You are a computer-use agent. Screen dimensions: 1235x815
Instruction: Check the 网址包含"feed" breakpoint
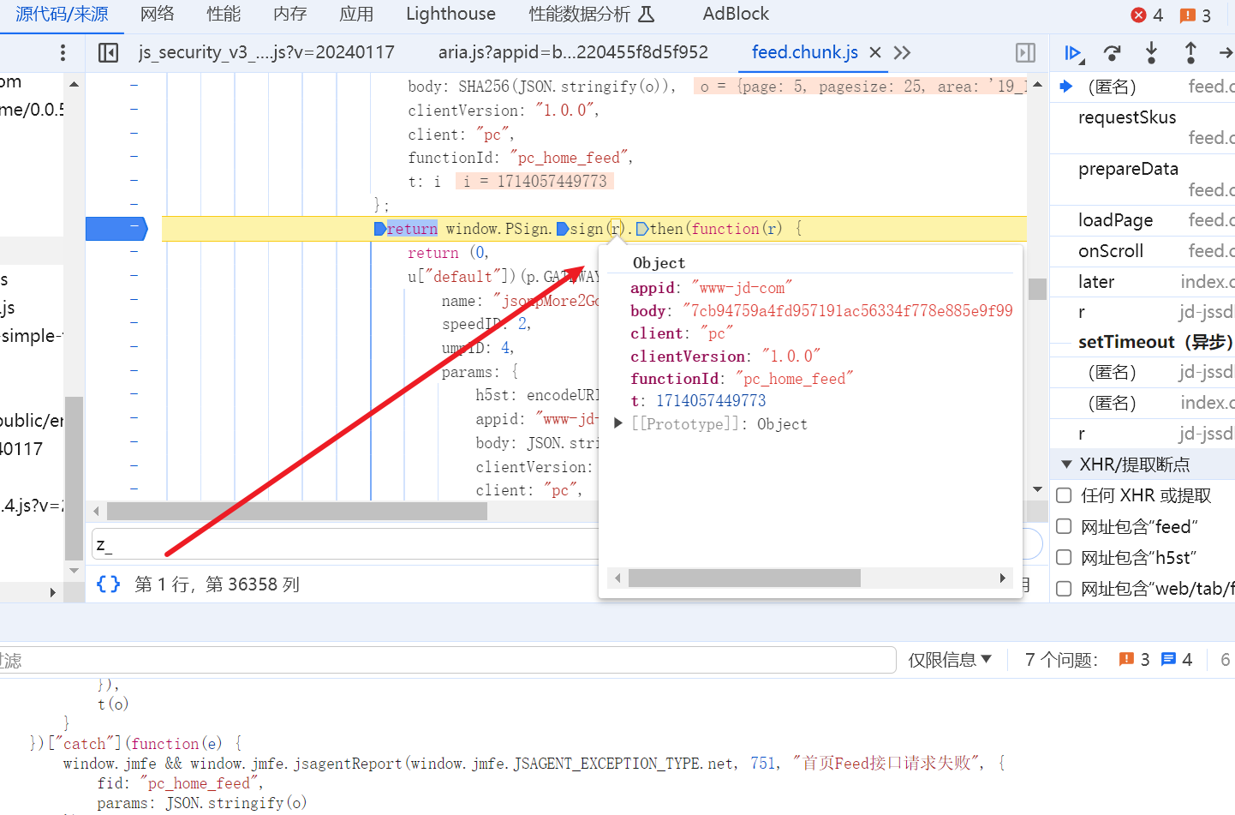click(1063, 526)
